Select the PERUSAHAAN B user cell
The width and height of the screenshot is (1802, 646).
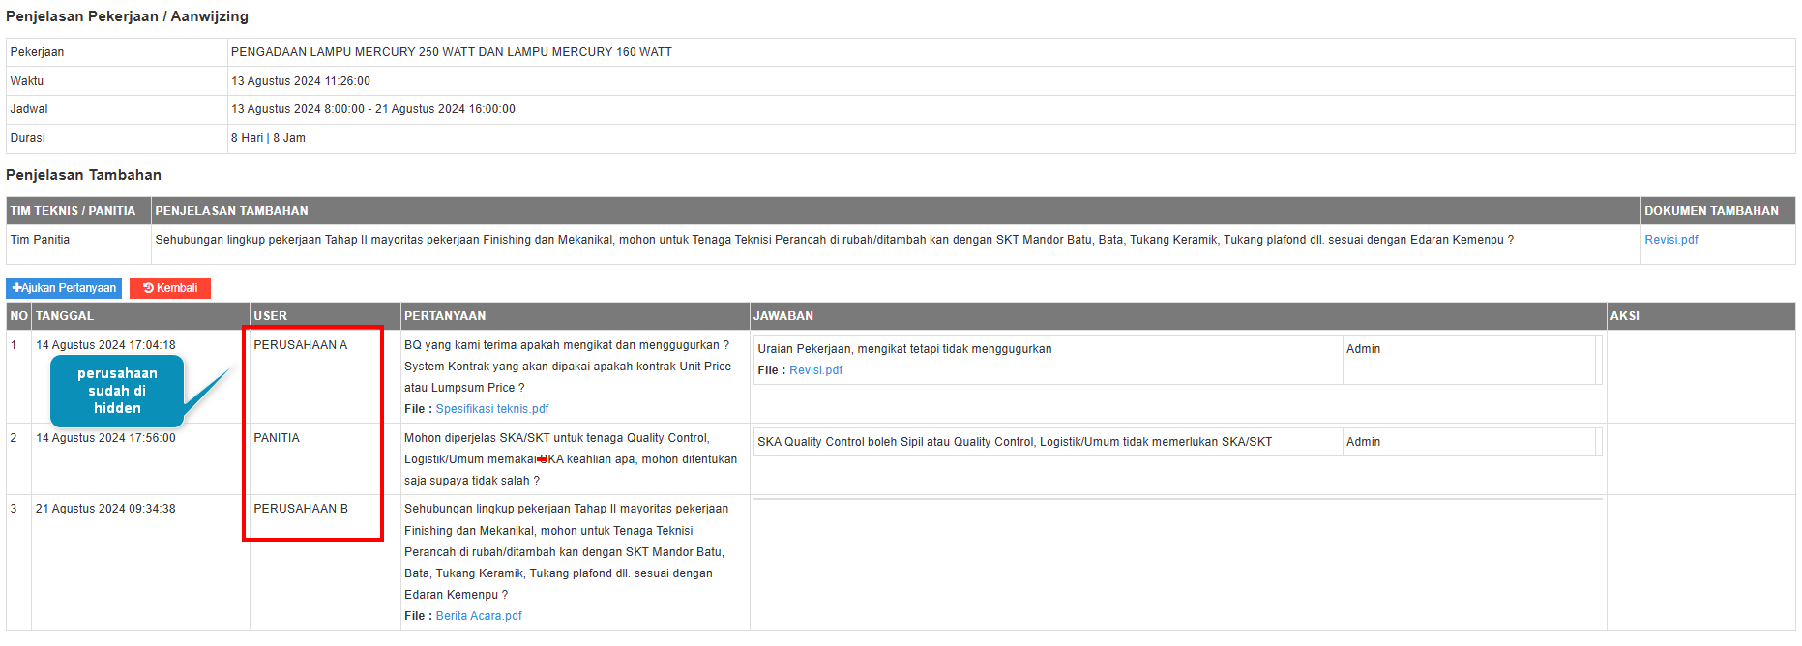[300, 509]
